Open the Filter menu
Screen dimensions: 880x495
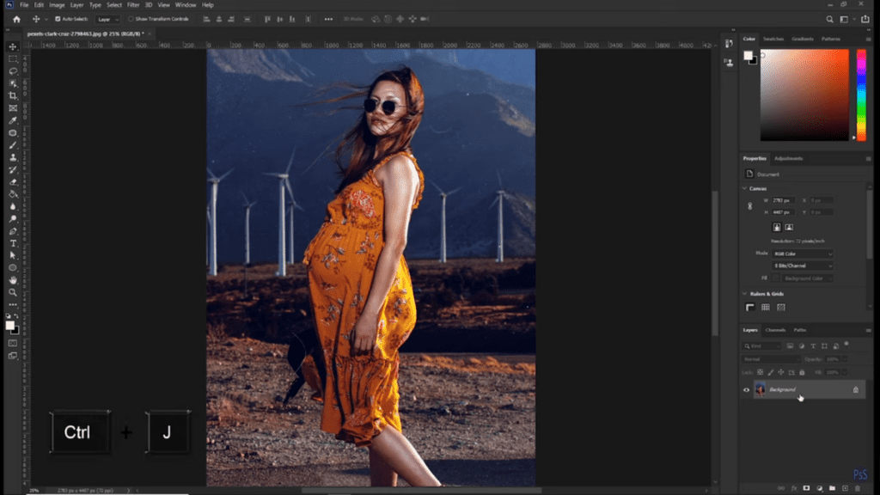pos(133,4)
